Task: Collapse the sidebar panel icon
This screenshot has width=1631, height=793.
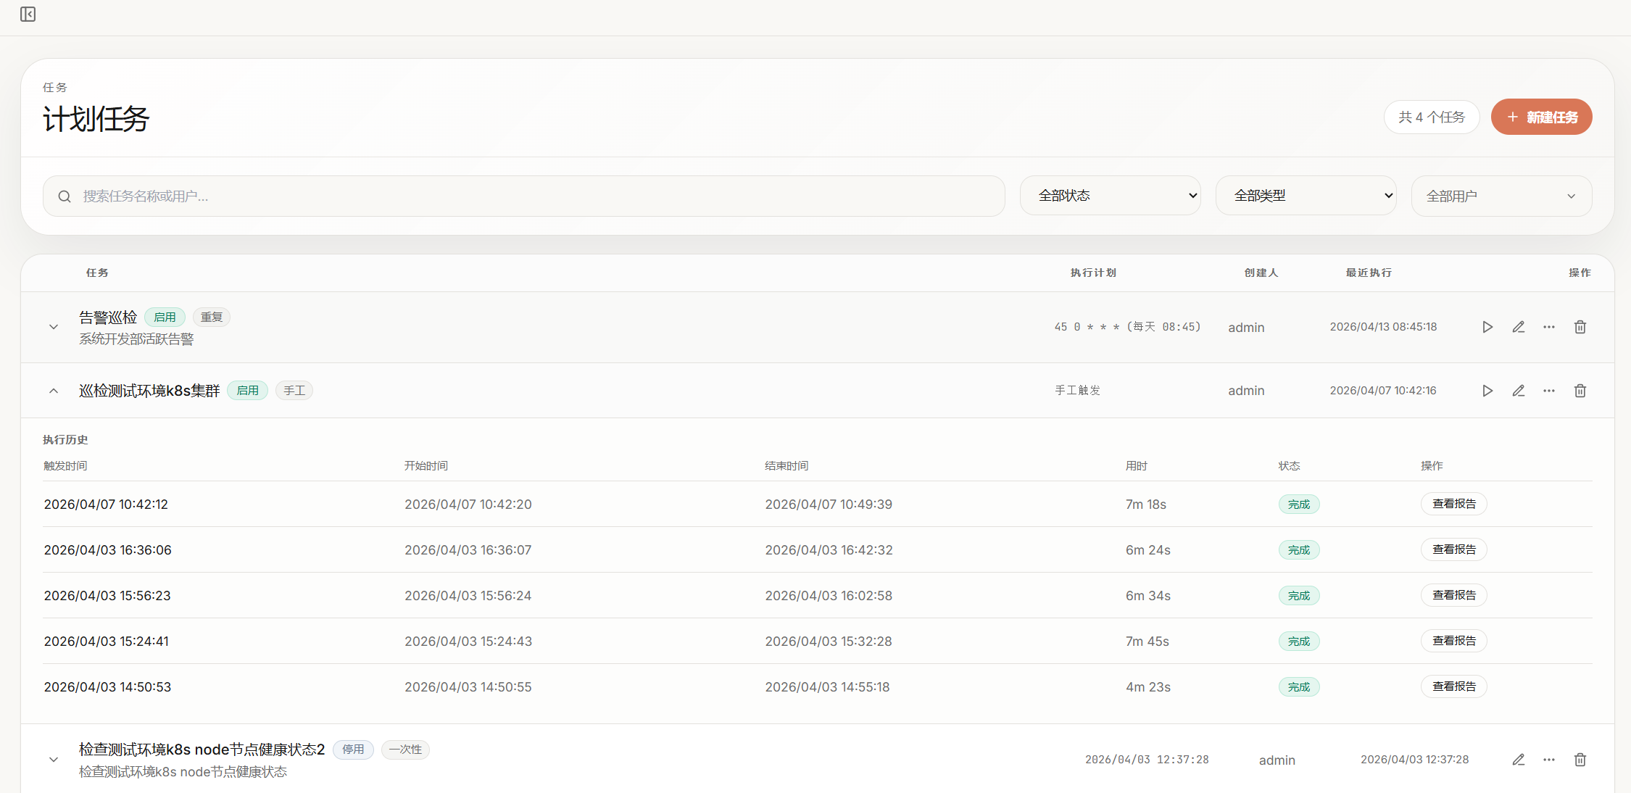Action: click(x=28, y=14)
